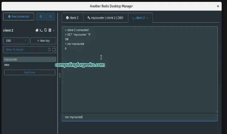Select the mycounter key
Screen dimensions: 227x134
pos(30,59)
